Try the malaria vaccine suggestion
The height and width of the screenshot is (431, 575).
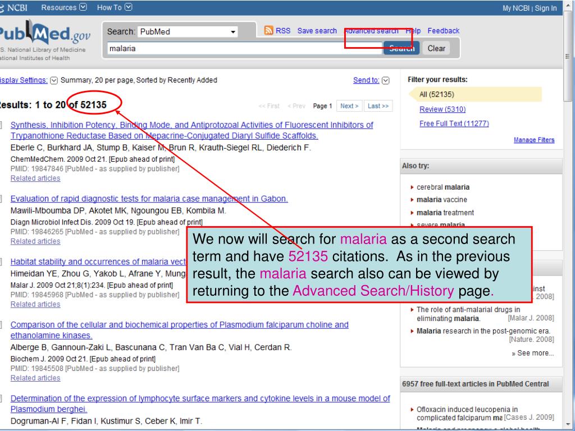(441, 199)
